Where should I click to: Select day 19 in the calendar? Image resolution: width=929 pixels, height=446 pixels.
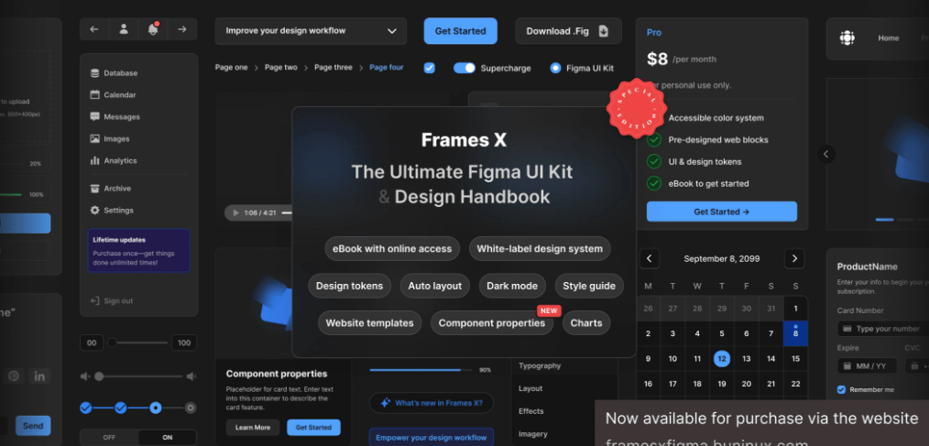(722, 384)
